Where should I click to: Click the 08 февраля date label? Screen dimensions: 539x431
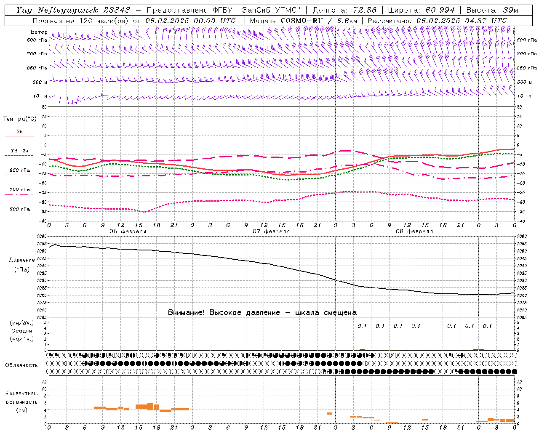click(414, 231)
